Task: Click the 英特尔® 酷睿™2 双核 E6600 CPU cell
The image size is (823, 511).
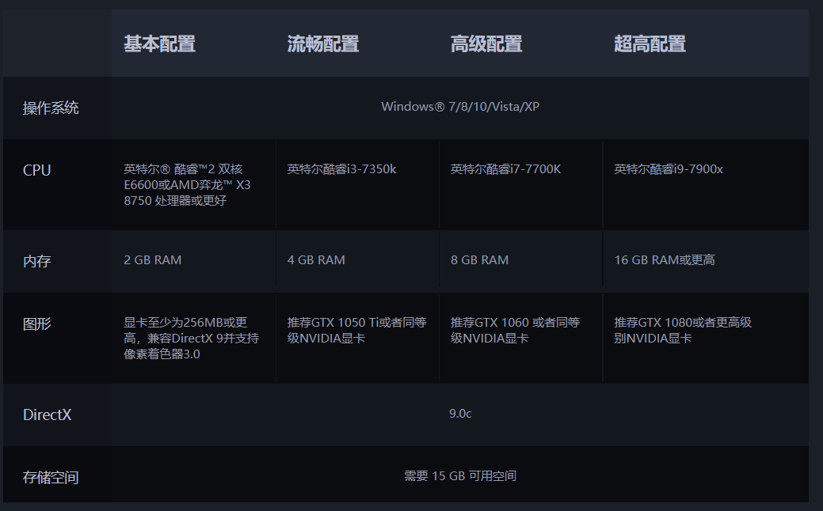Action: point(188,185)
